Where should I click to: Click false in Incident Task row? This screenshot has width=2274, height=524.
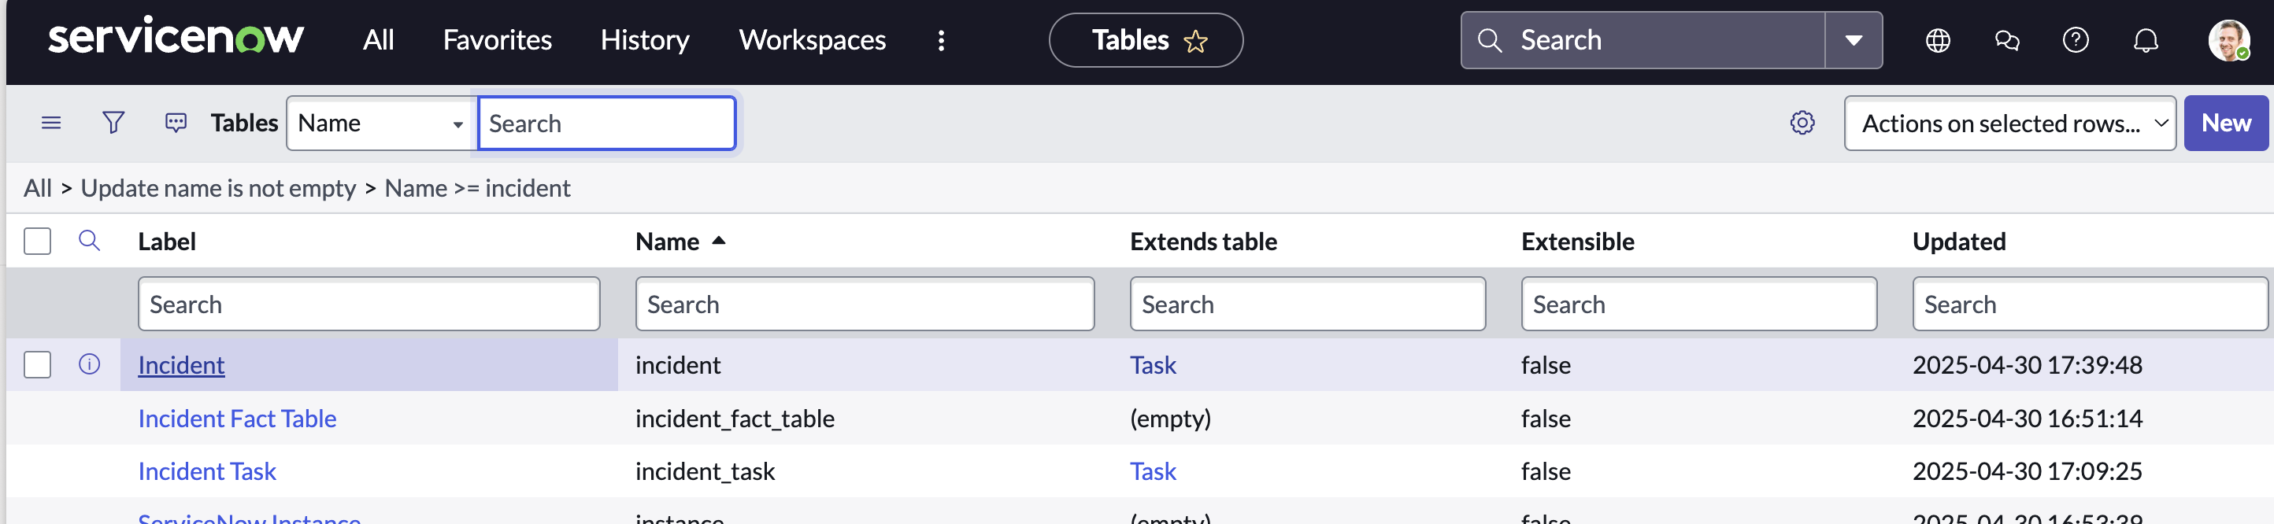point(1546,471)
